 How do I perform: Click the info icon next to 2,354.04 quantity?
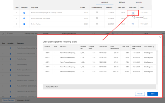click(x=113, y=33)
